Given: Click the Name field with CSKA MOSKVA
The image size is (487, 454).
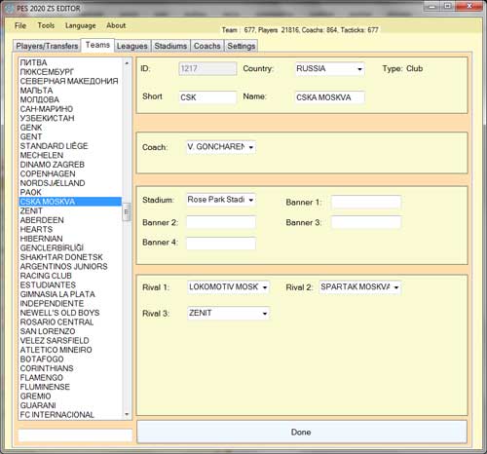Looking at the screenshot, I should (330, 97).
